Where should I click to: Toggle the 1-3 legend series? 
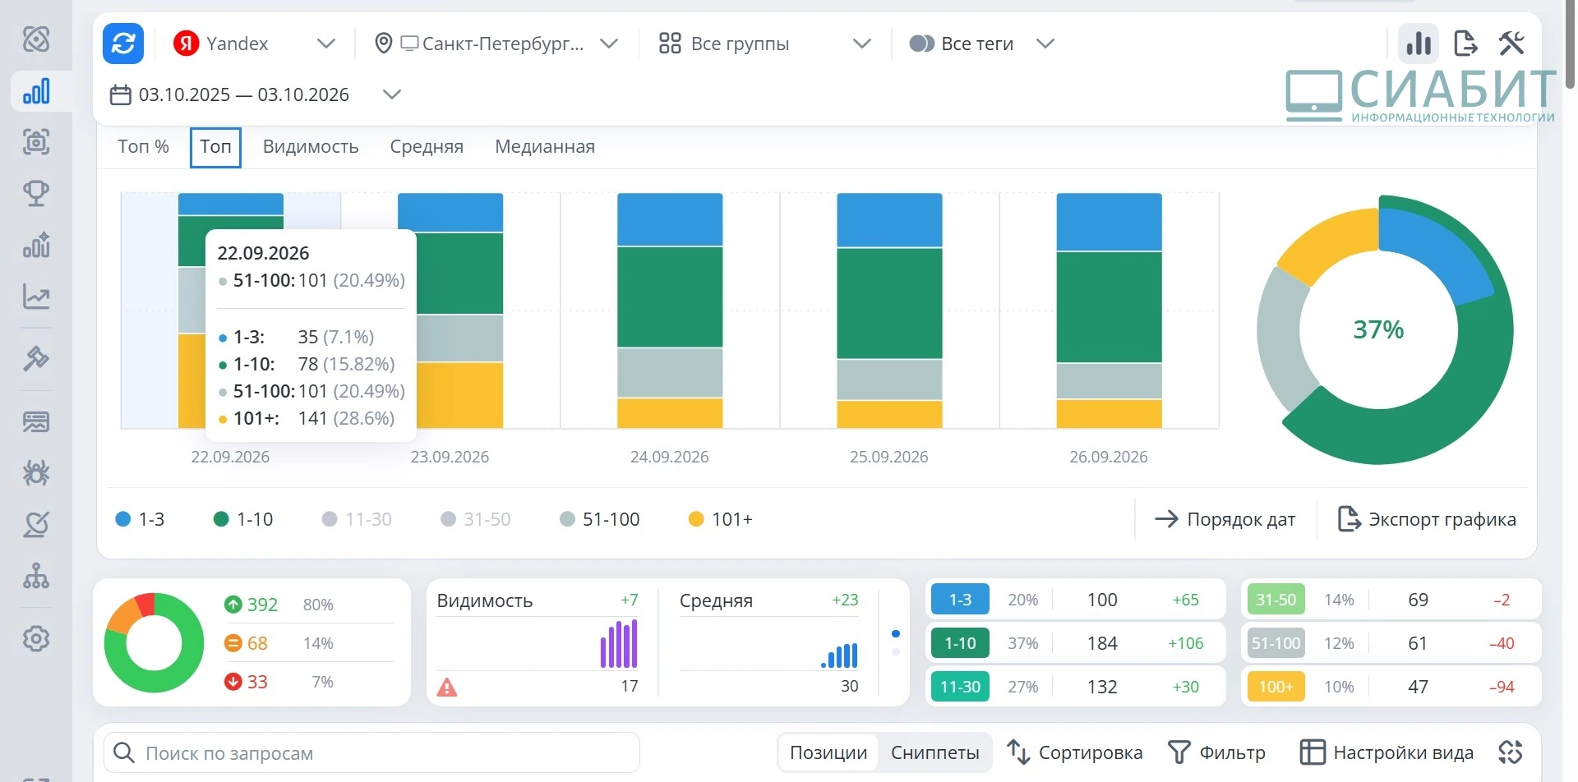[140, 519]
